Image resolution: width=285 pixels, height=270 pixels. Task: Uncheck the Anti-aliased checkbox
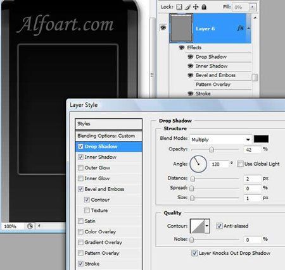point(219,226)
